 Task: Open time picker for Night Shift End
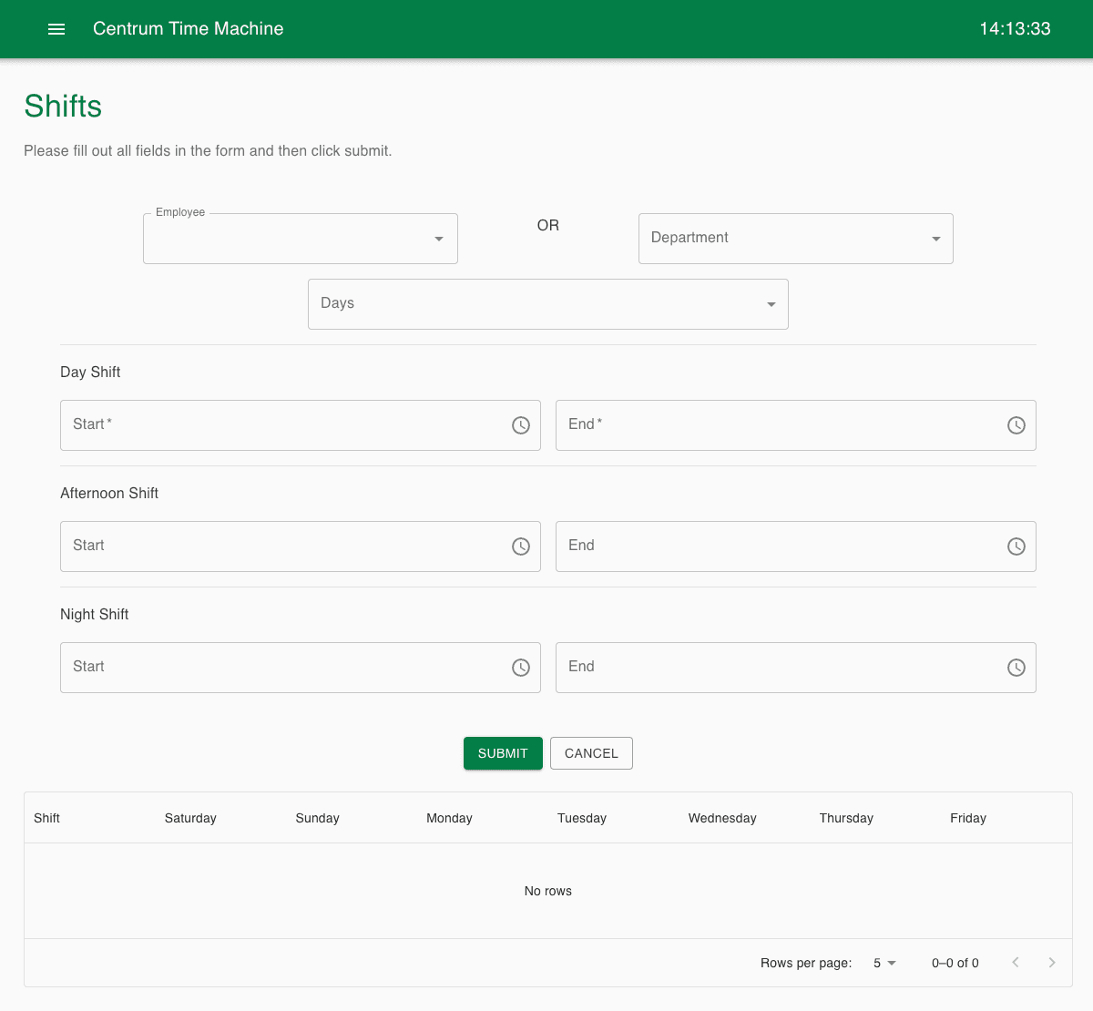1016,668
